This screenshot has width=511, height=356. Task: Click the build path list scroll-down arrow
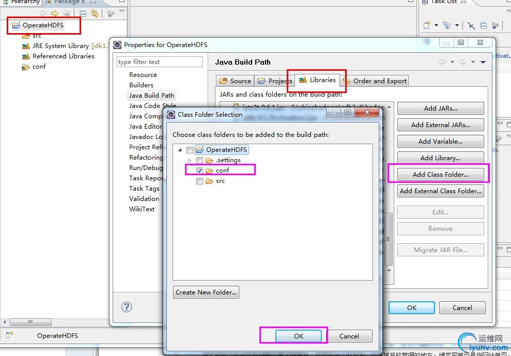tap(389, 271)
